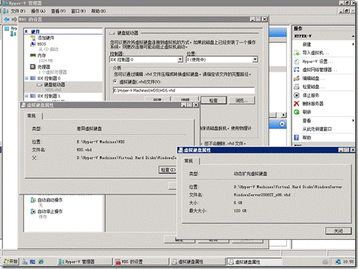Open the 帮助(H) menu

point(99,11)
